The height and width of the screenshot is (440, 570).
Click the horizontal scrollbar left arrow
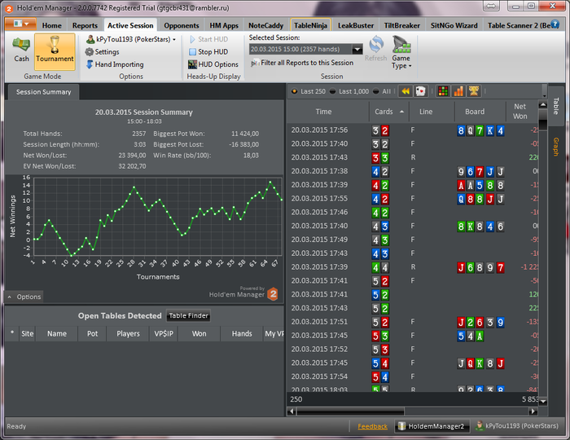tap(292, 411)
